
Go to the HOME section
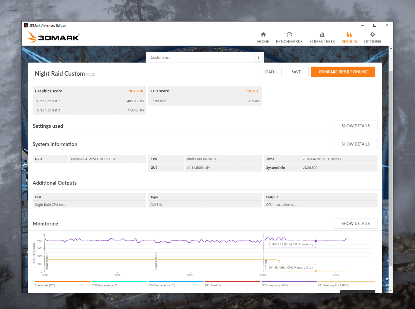263,38
